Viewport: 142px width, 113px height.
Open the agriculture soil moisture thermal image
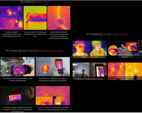(x=53, y=95)
